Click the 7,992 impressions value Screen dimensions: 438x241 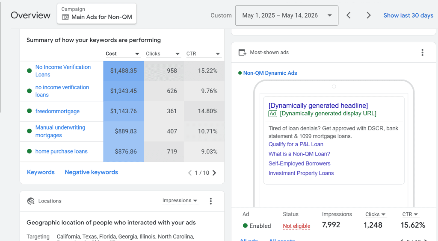[331, 225]
